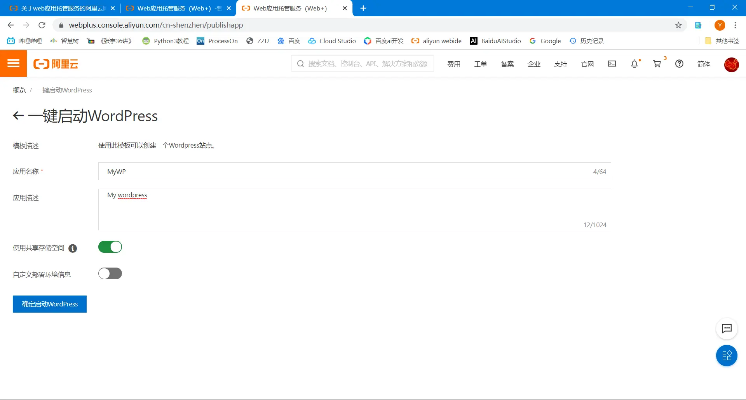Image resolution: width=746 pixels, height=400 pixels.
Task: Open the 《张宇36讲》 bookmark
Action: [110, 41]
